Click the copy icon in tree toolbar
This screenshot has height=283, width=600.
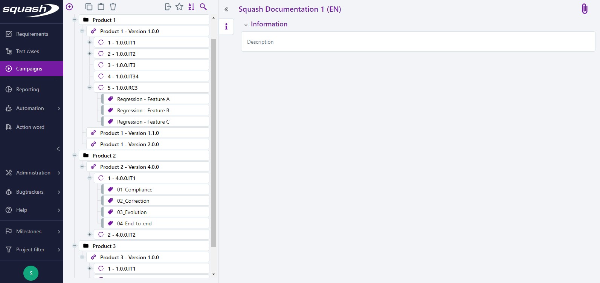(89, 7)
